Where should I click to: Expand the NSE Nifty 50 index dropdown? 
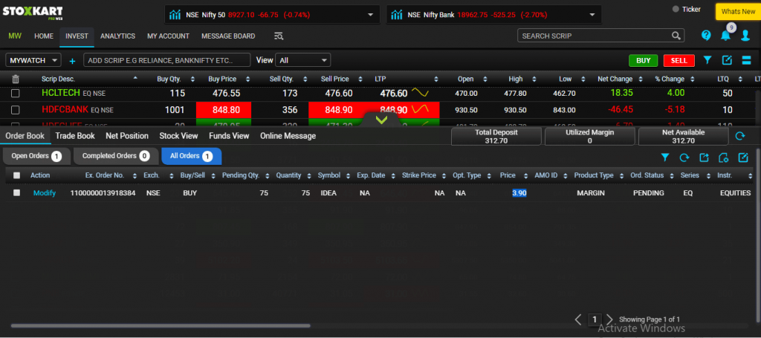[x=371, y=15]
